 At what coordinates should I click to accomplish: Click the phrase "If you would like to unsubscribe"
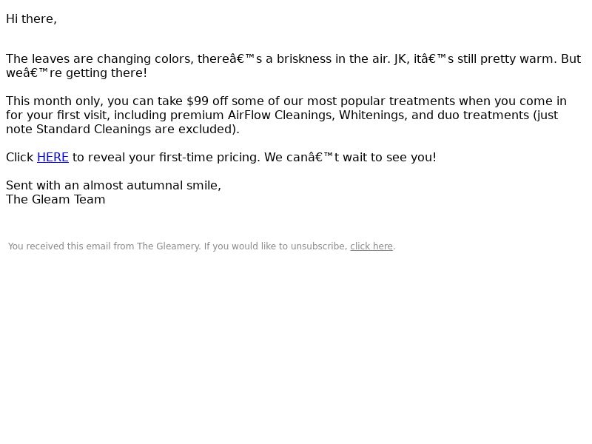[275, 246]
